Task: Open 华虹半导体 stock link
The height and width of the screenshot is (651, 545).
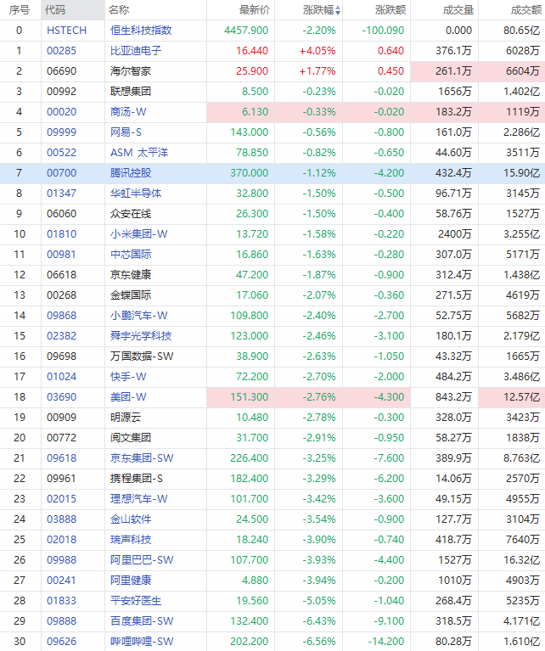Action: (136, 193)
